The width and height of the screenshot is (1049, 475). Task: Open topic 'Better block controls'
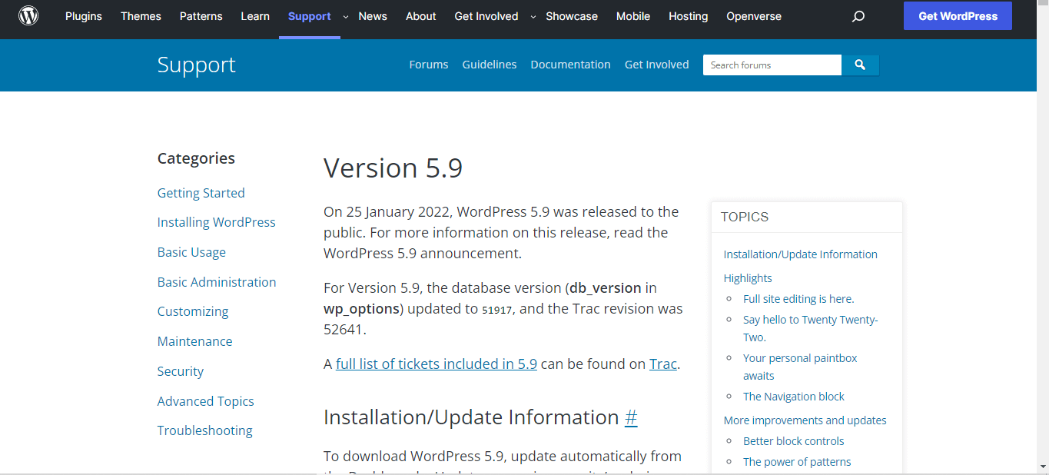[x=793, y=441]
